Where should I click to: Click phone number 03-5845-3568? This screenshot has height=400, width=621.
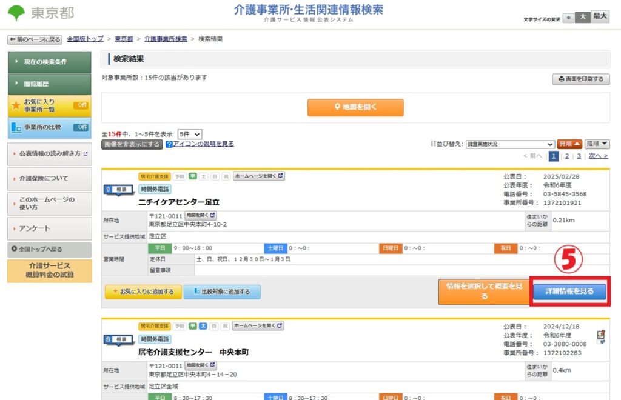coord(565,195)
